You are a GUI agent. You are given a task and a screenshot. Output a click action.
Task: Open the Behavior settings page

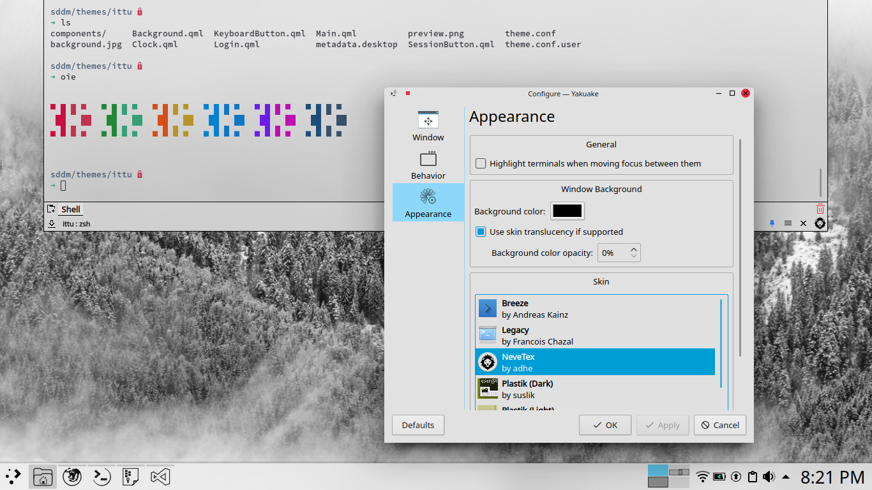coord(428,165)
